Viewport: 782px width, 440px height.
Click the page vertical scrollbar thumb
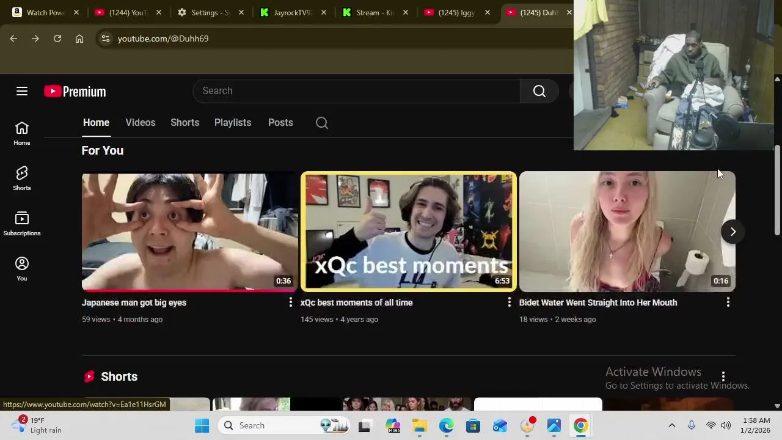777,189
